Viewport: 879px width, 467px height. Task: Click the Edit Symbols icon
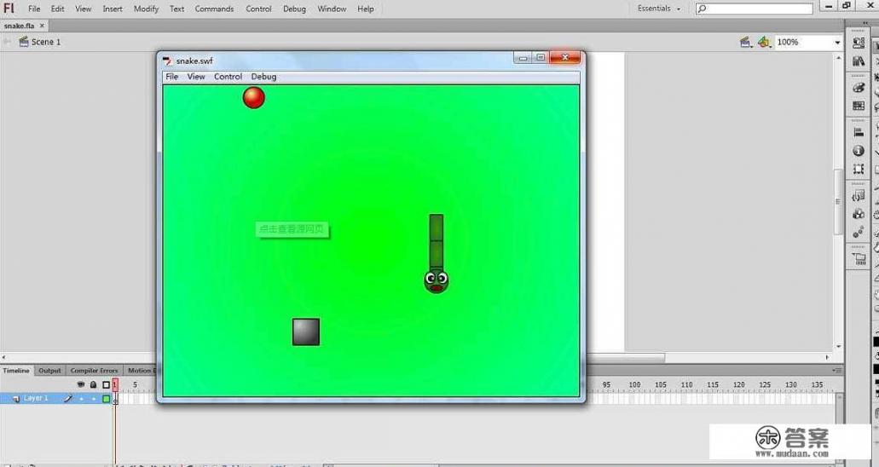[764, 42]
